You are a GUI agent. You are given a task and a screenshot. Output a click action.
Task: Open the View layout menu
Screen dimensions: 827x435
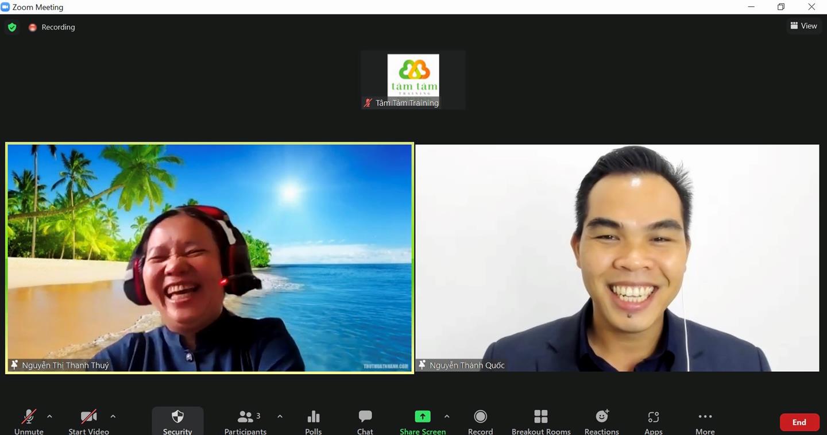tap(803, 26)
